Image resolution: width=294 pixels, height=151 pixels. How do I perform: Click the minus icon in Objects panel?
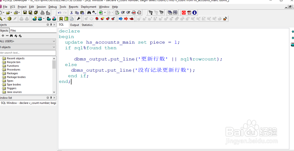7,36
